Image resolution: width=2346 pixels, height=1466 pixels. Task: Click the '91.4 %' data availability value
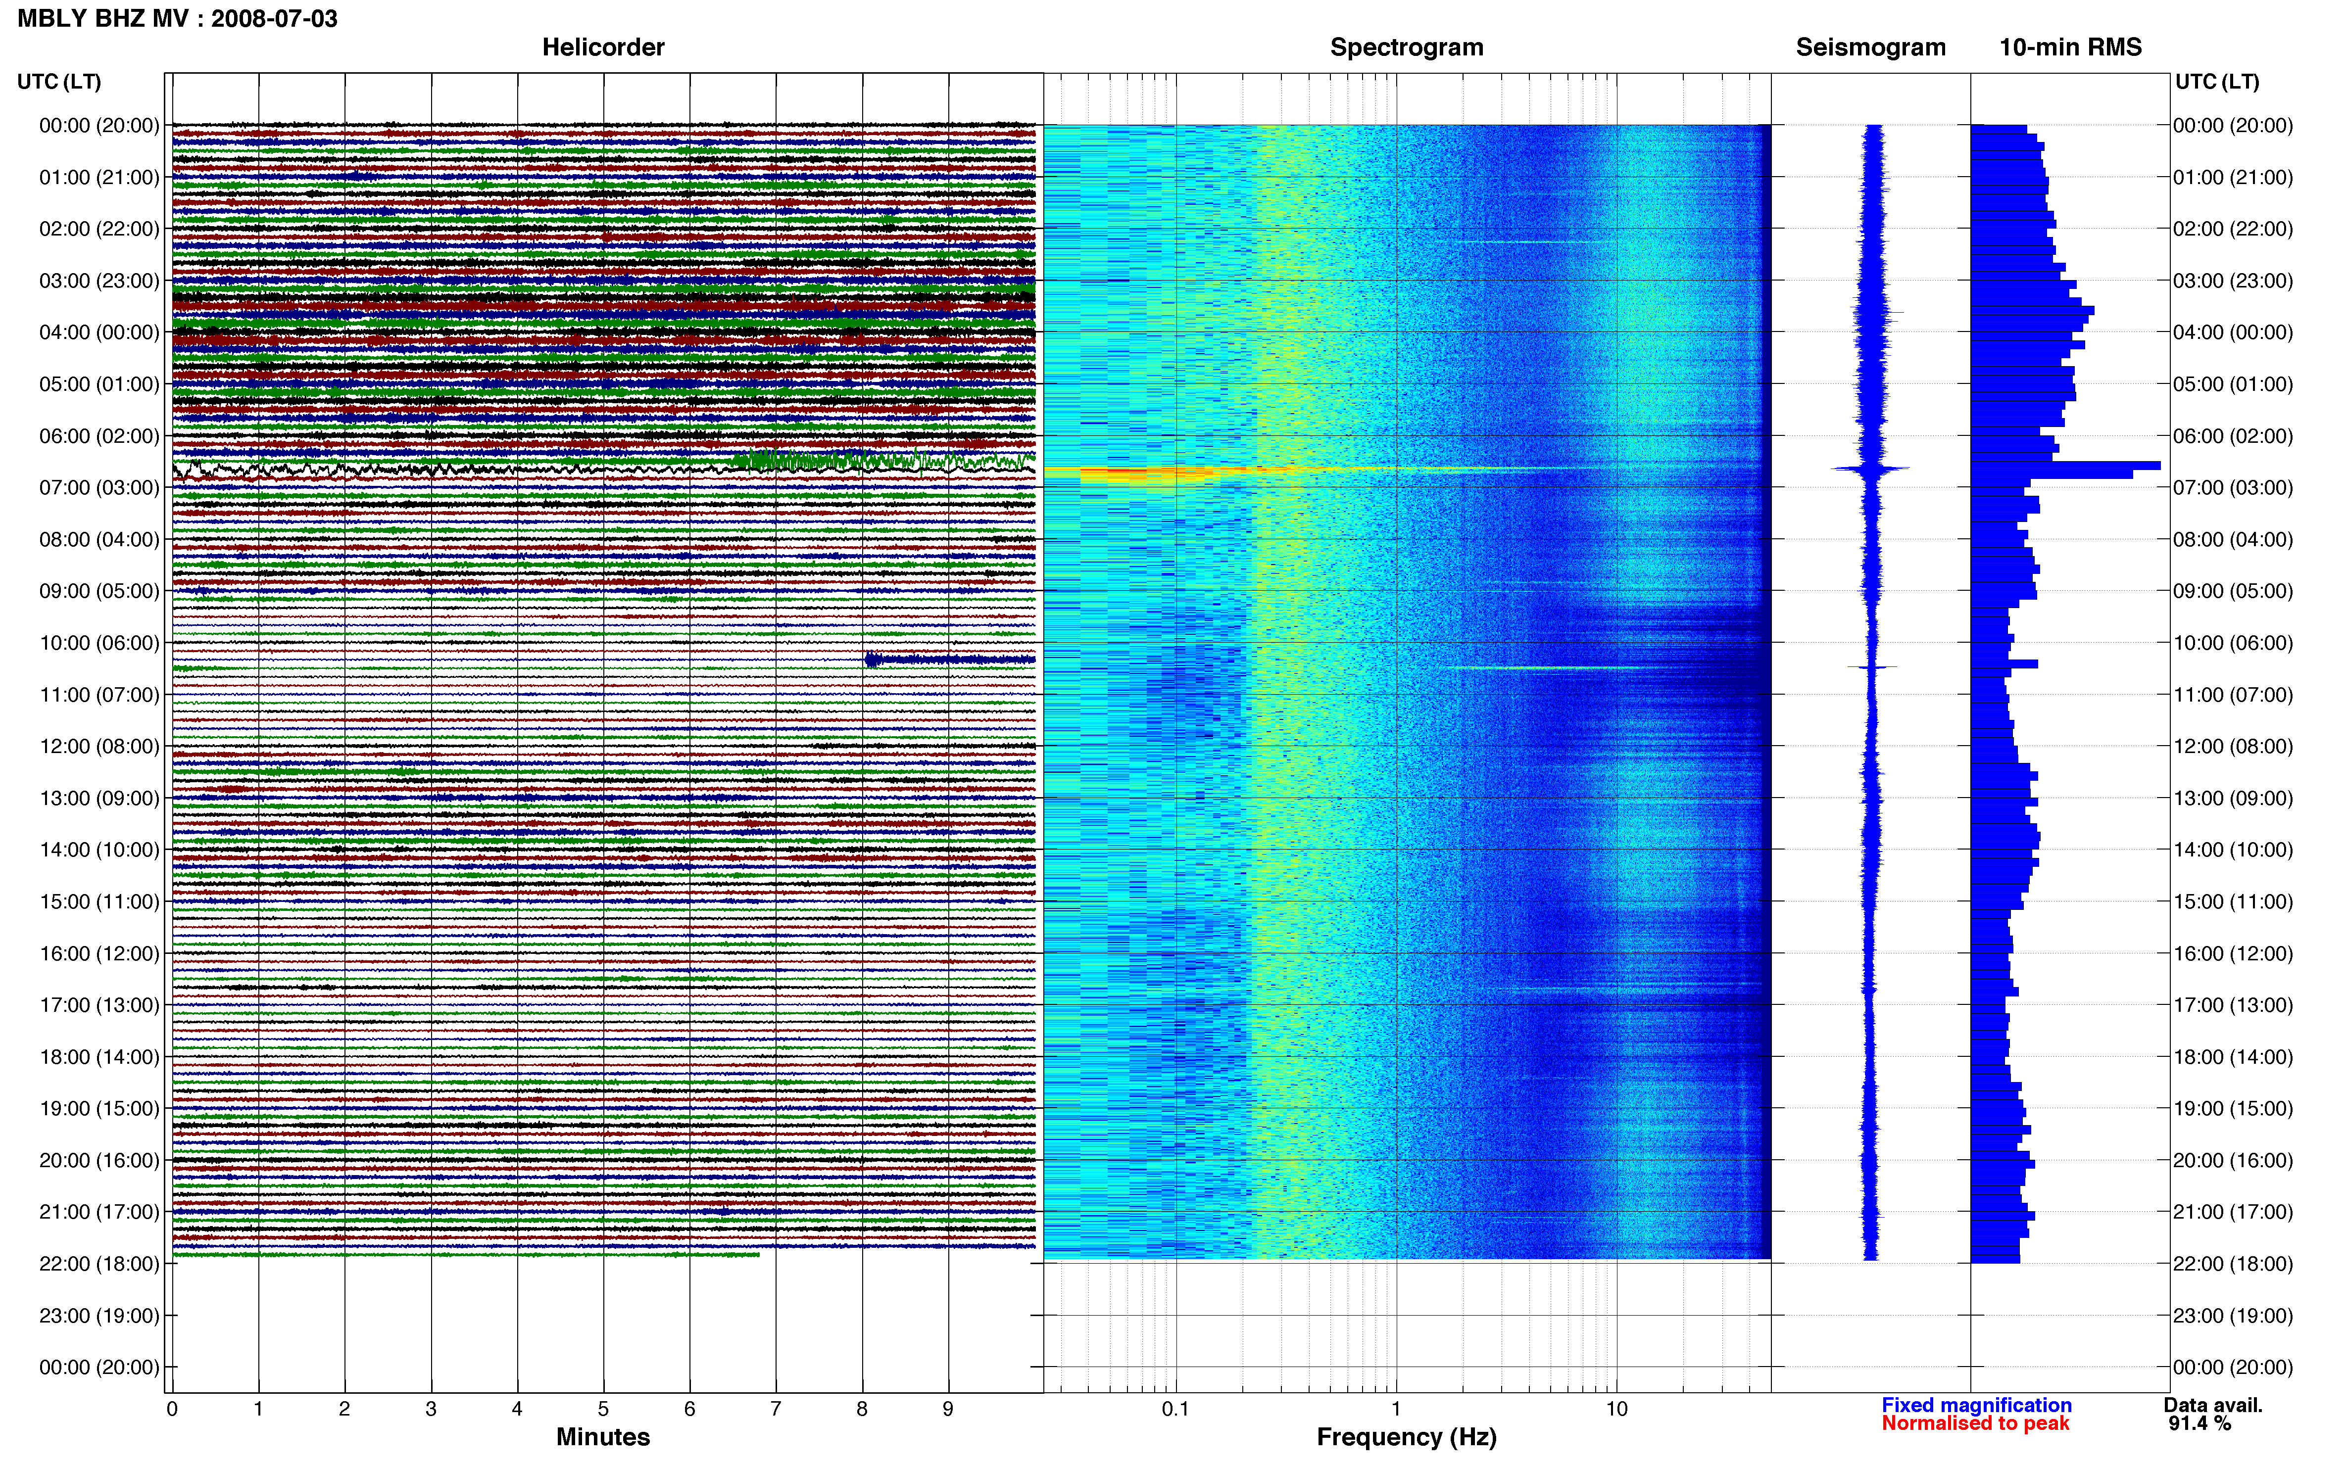tap(2199, 1423)
